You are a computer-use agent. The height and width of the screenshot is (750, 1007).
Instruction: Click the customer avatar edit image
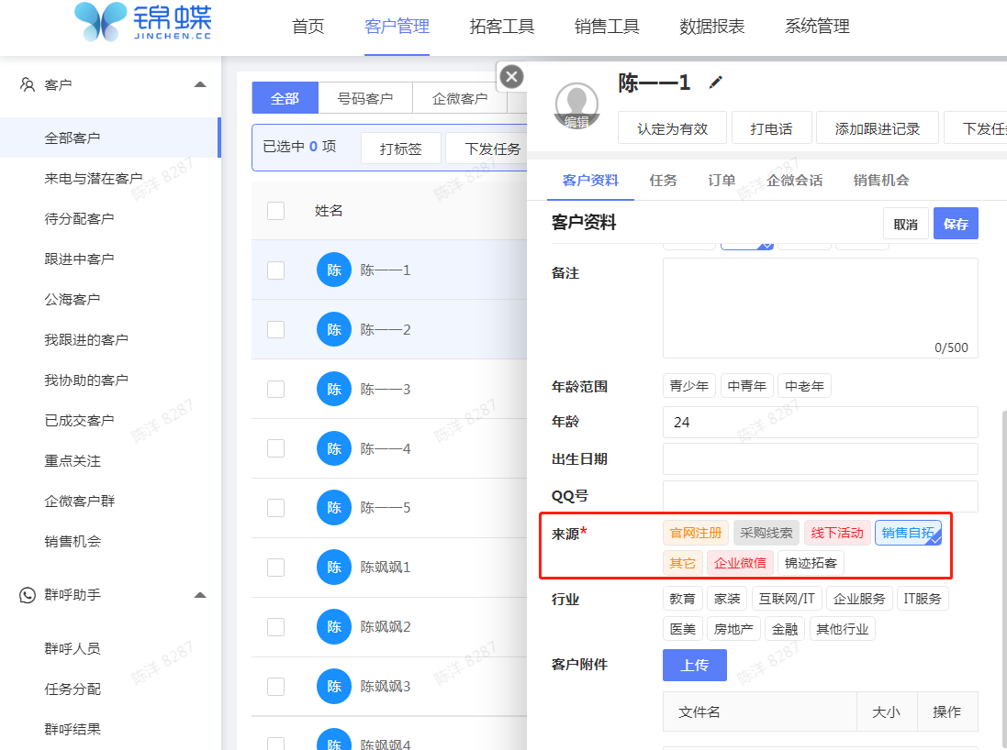576,105
